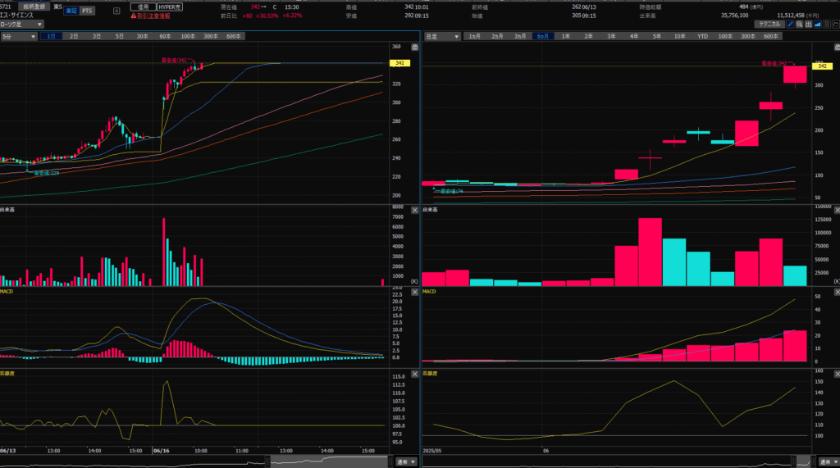This screenshot has width=840, height=468.
Task: Select the 5日 range tab
Action: pos(120,36)
